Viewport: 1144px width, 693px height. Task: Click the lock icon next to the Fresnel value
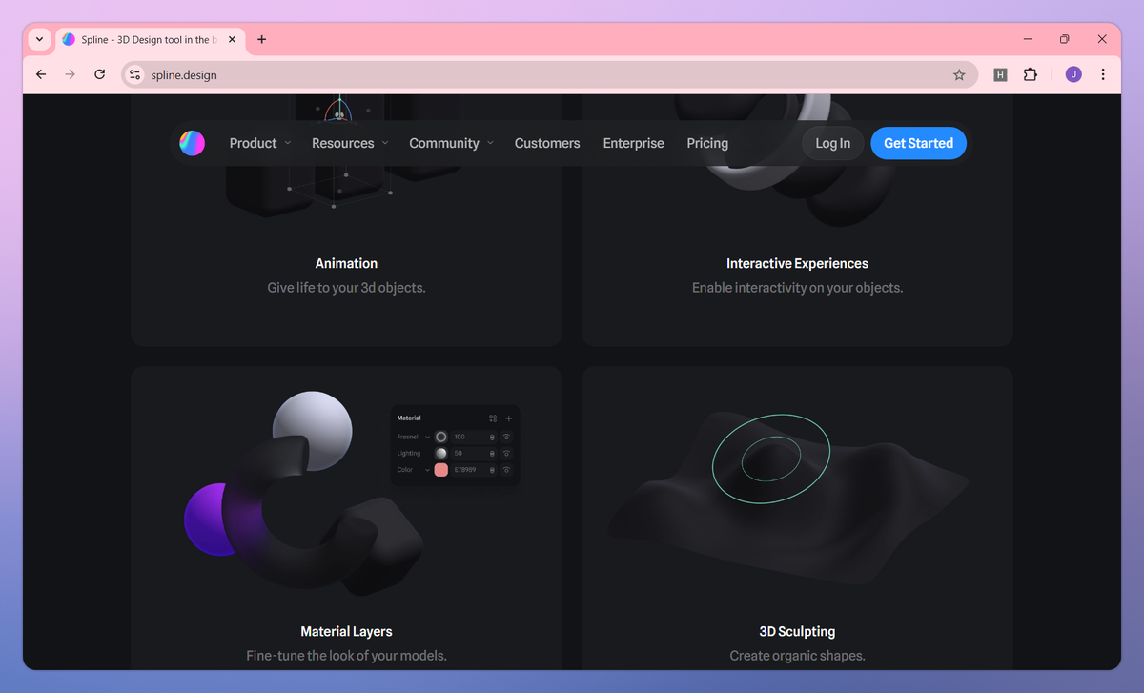point(492,438)
